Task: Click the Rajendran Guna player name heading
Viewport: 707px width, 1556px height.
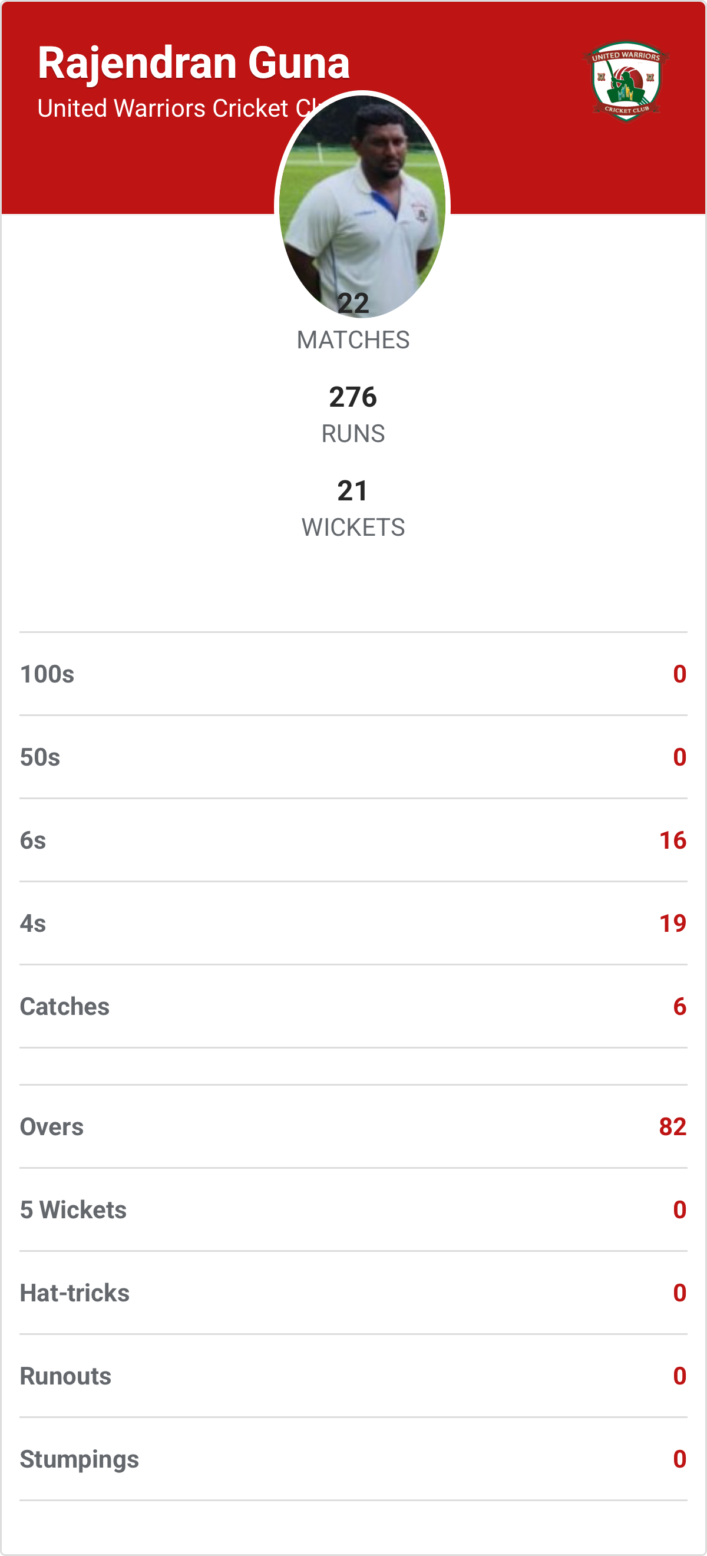Action: point(194,63)
